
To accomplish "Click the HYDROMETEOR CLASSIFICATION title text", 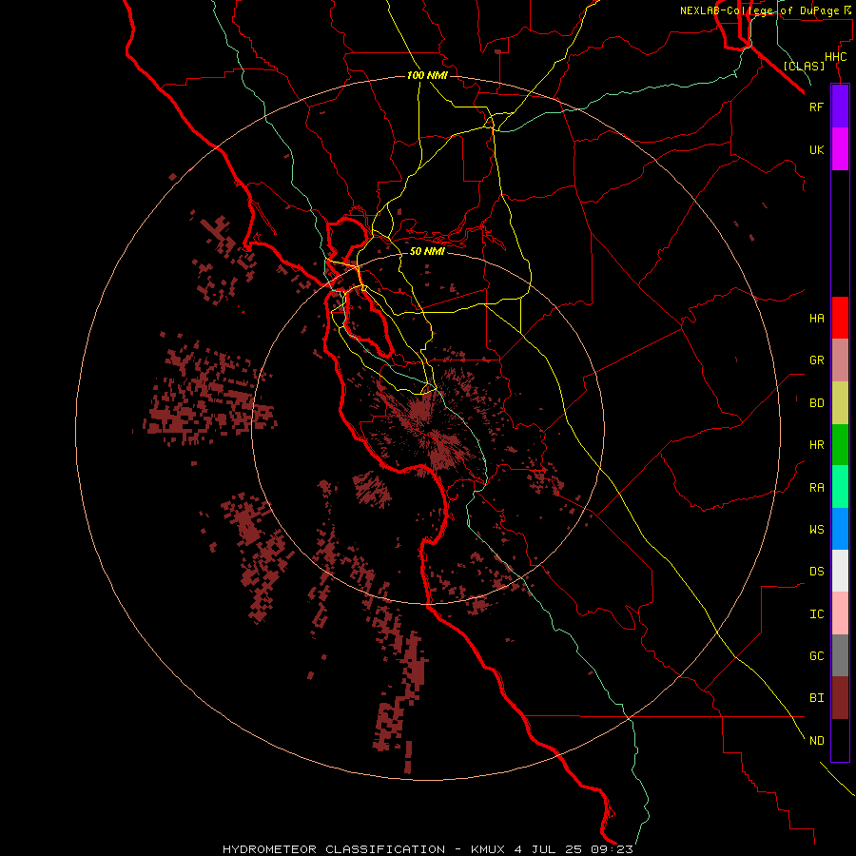I will [x=334, y=849].
